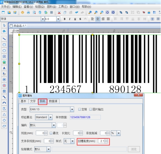The height and width of the screenshot is (154, 161).
Task: Open the 类型 EAN 13 dropdown
Action: coord(72,109)
